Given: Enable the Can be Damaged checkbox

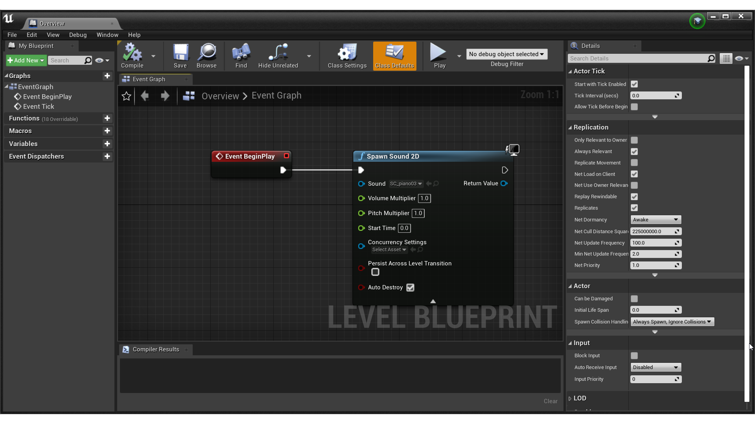Looking at the screenshot, I should [x=634, y=299].
